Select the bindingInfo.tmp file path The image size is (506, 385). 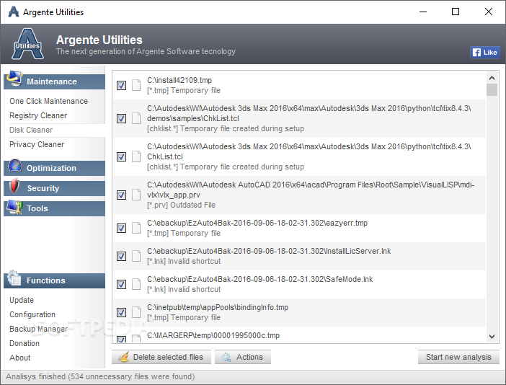pyautogui.click(x=218, y=307)
